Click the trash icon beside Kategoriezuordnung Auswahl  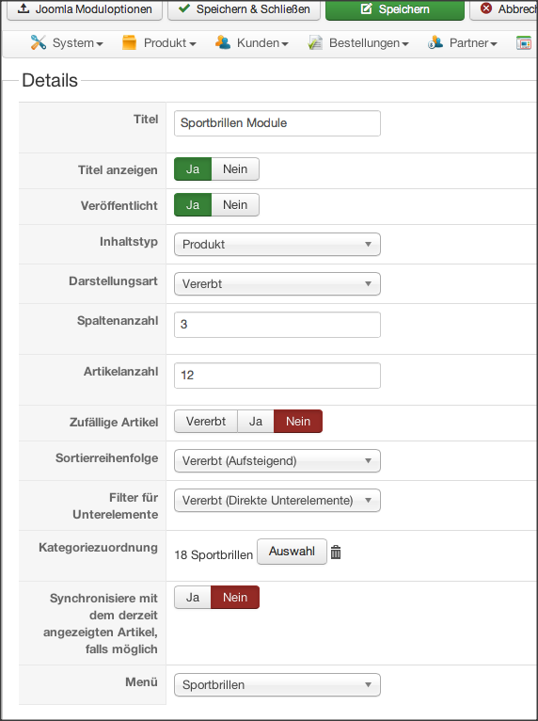point(336,553)
